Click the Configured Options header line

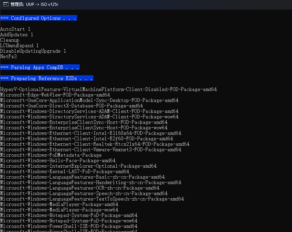pyautogui.click(x=39, y=18)
